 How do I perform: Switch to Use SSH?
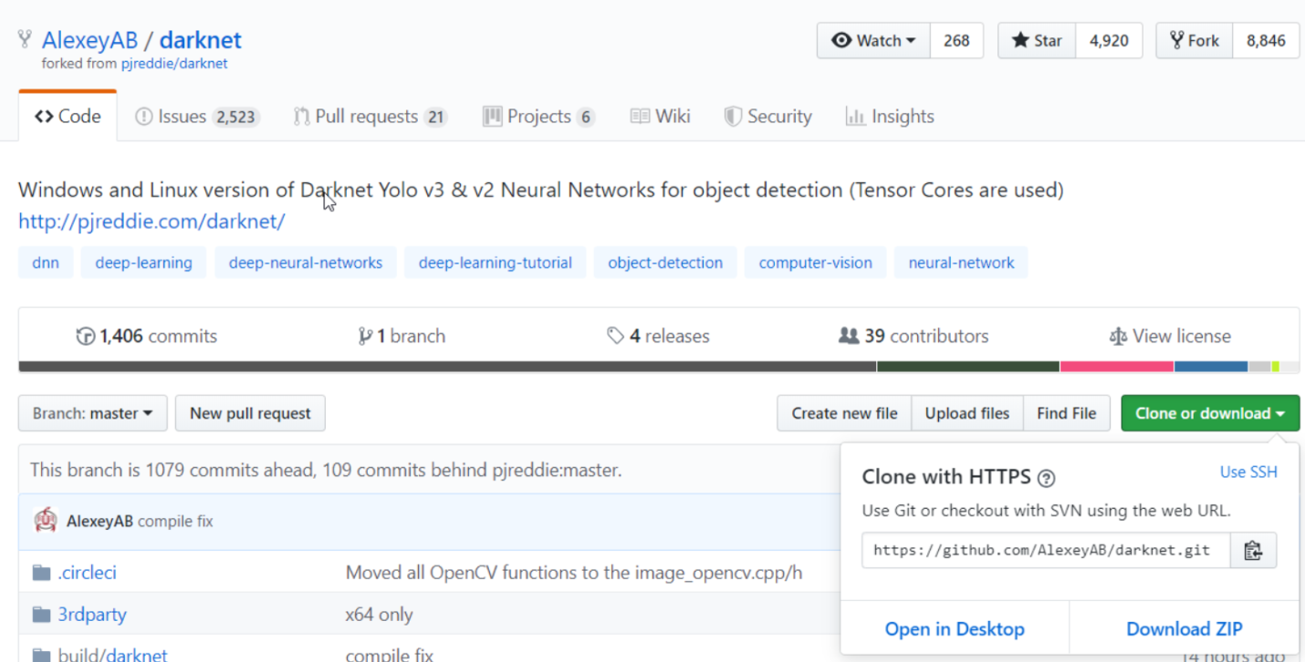click(1248, 471)
